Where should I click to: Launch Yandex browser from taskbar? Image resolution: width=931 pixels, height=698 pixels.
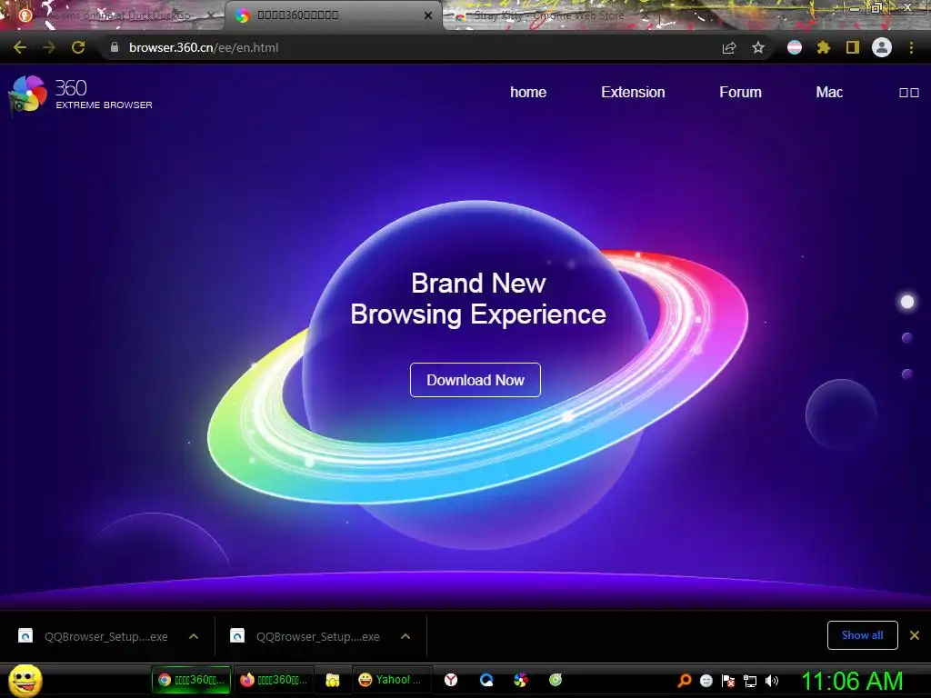coord(451,680)
